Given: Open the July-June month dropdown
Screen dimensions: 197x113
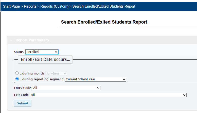Looking at the screenshot, I should (56, 73).
